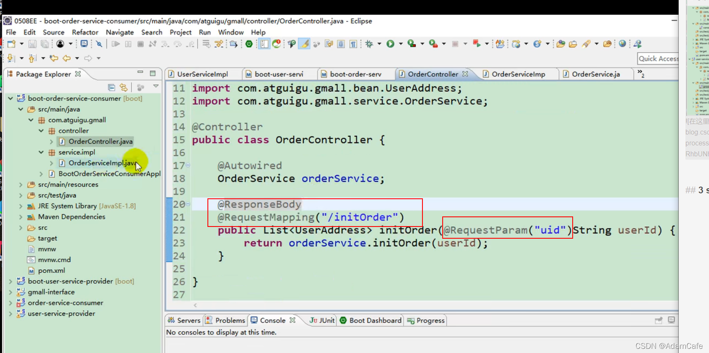Switch to the OrderService.ja editor tab
The width and height of the screenshot is (709, 353).
(x=596, y=74)
